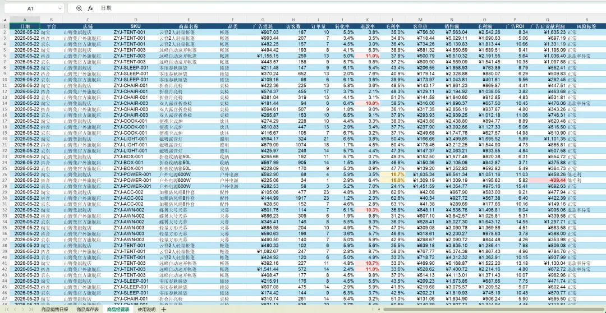Add a new sheet with plus icon
Image resolution: width=606 pixels, height=313 pixels.
click(x=164, y=310)
